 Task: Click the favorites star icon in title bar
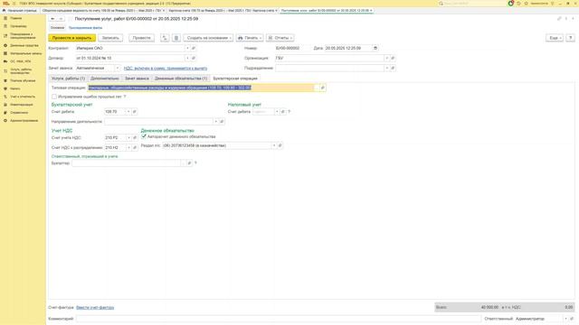(x=527, y=4)
